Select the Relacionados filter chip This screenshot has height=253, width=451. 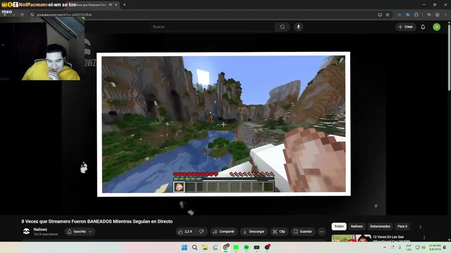click(x=380, y=226)
